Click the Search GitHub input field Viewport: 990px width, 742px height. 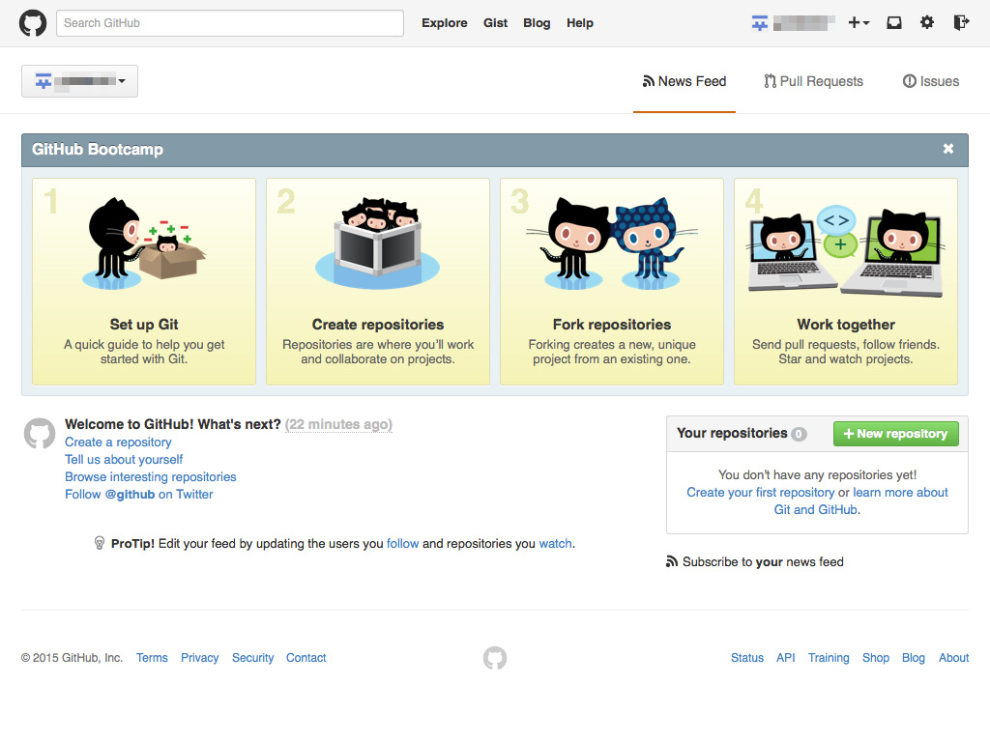(x=230, y=23)
